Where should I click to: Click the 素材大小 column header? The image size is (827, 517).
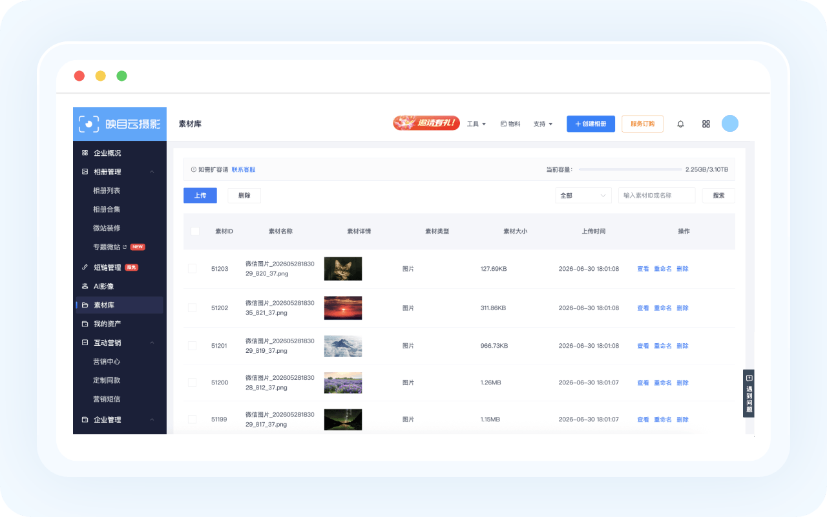(x=515, y=231)
